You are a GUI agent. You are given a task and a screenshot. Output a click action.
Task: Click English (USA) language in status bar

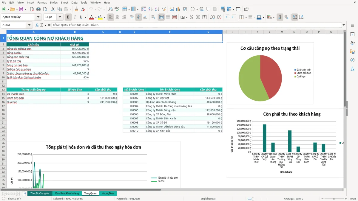[208, 199]
